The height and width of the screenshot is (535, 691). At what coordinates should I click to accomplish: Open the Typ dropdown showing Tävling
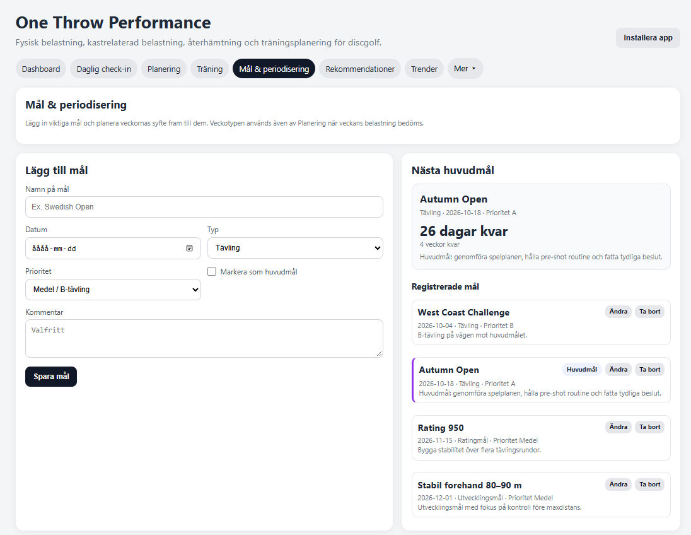[295, 248]
